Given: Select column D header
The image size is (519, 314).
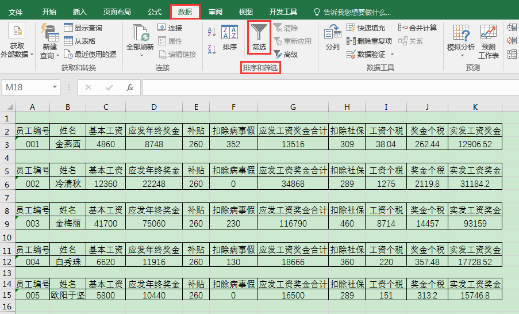Looking at the screenshot, I should coord(154,106).
